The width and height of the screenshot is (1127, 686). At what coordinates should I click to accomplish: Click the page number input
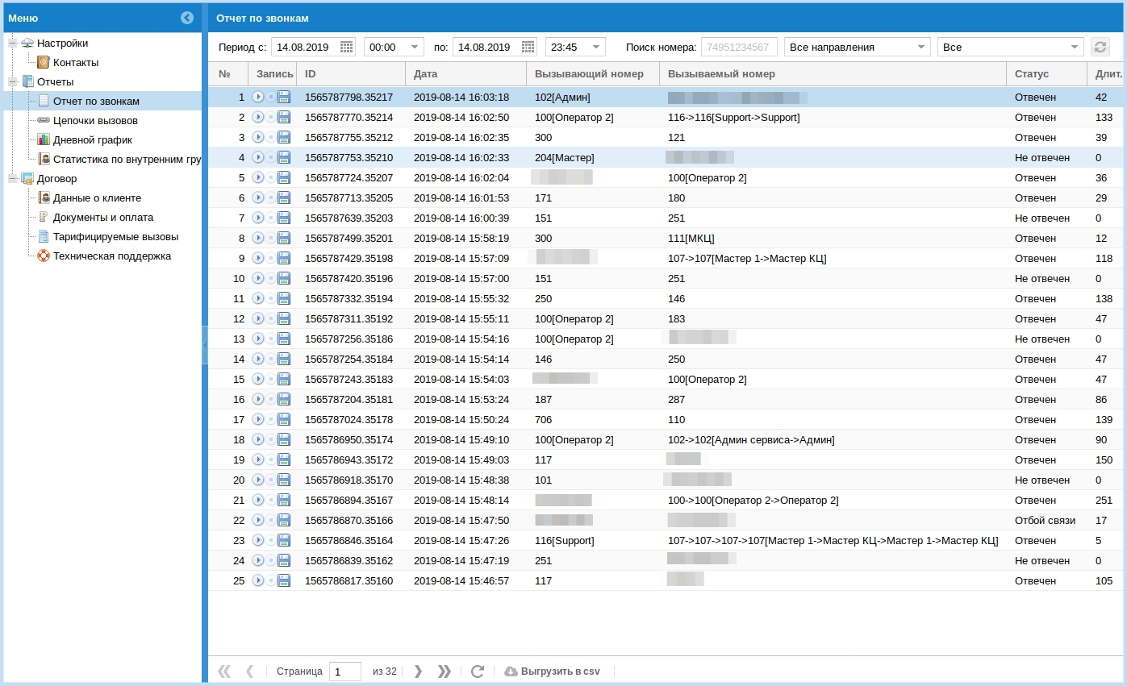345,671
